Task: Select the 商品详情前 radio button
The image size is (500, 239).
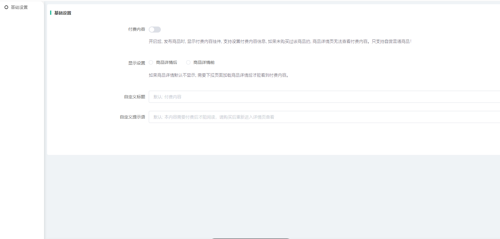Action: pyautogui.click(x=188, y=62)
